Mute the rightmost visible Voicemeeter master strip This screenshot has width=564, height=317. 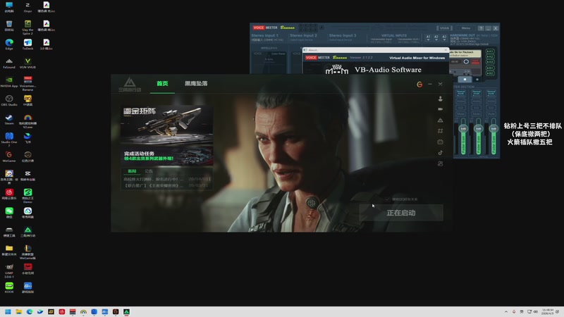(491, 114)
